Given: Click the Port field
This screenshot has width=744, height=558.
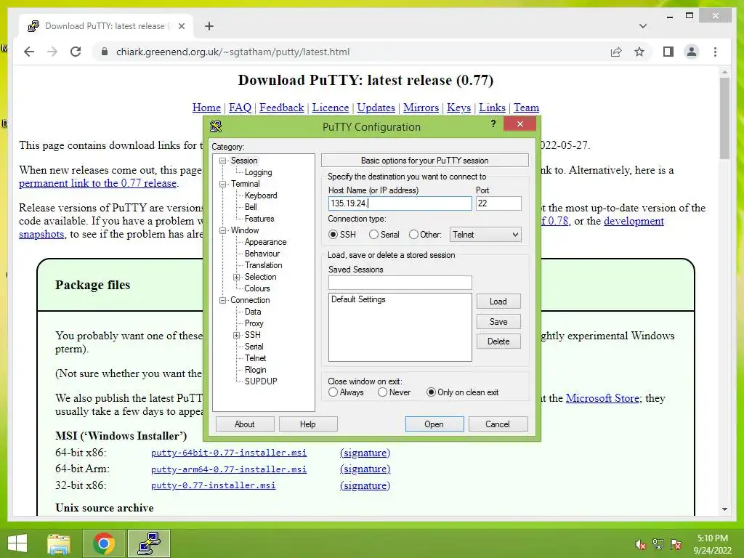Looking at the screenshot, I should tap(498, 203).
